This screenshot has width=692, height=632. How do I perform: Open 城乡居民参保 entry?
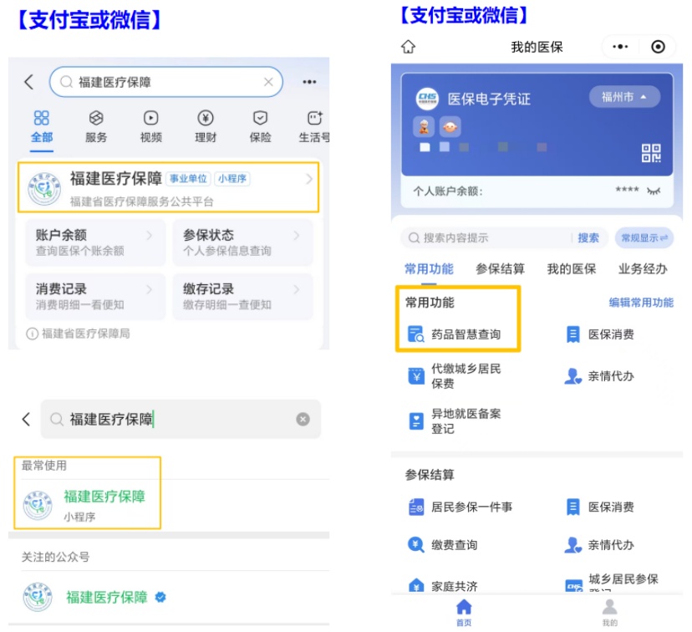tap(612, 583)
